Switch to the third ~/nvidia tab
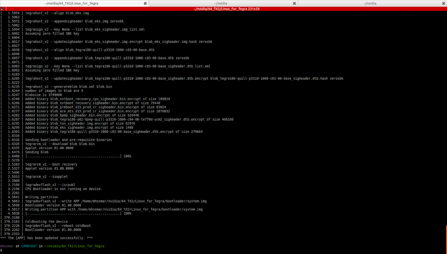Image resolution: width=447 pixels, height=254 pixels. (370, 3)
